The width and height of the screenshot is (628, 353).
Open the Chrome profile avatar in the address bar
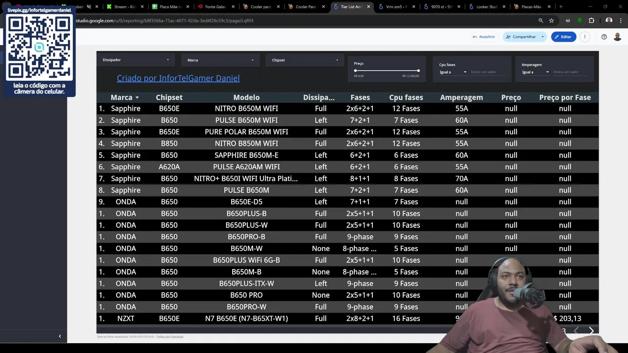click(x=609, y=21)
